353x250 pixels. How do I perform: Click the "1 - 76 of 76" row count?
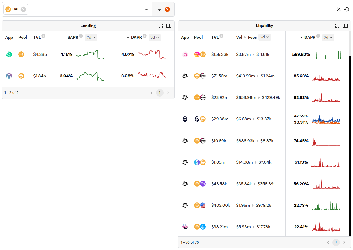[x=190, y=242]
